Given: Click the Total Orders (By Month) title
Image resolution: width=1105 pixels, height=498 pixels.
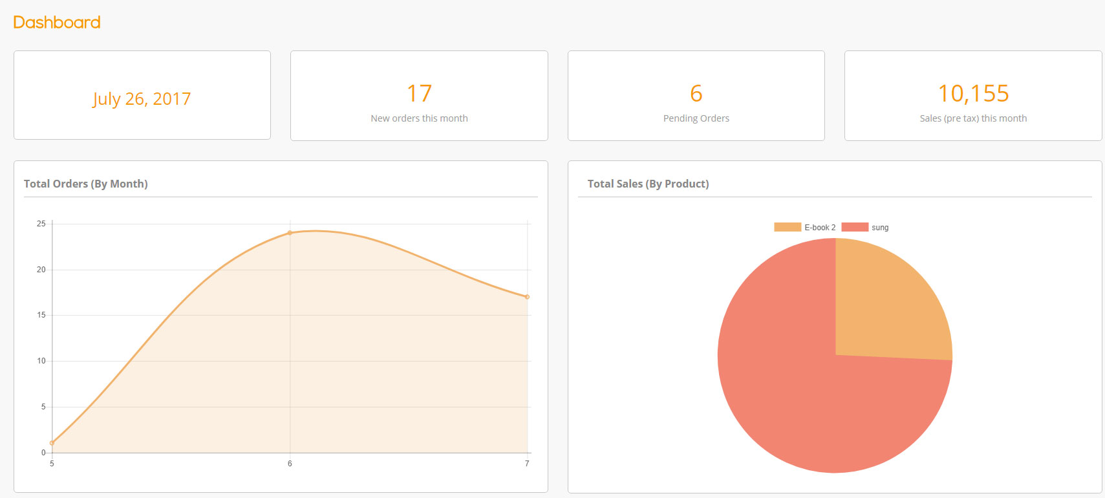Looking at the screenshot, I should [86, 184].
